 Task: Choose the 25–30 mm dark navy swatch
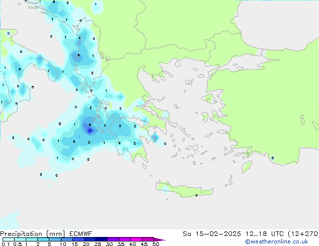[x=102, y=239]
